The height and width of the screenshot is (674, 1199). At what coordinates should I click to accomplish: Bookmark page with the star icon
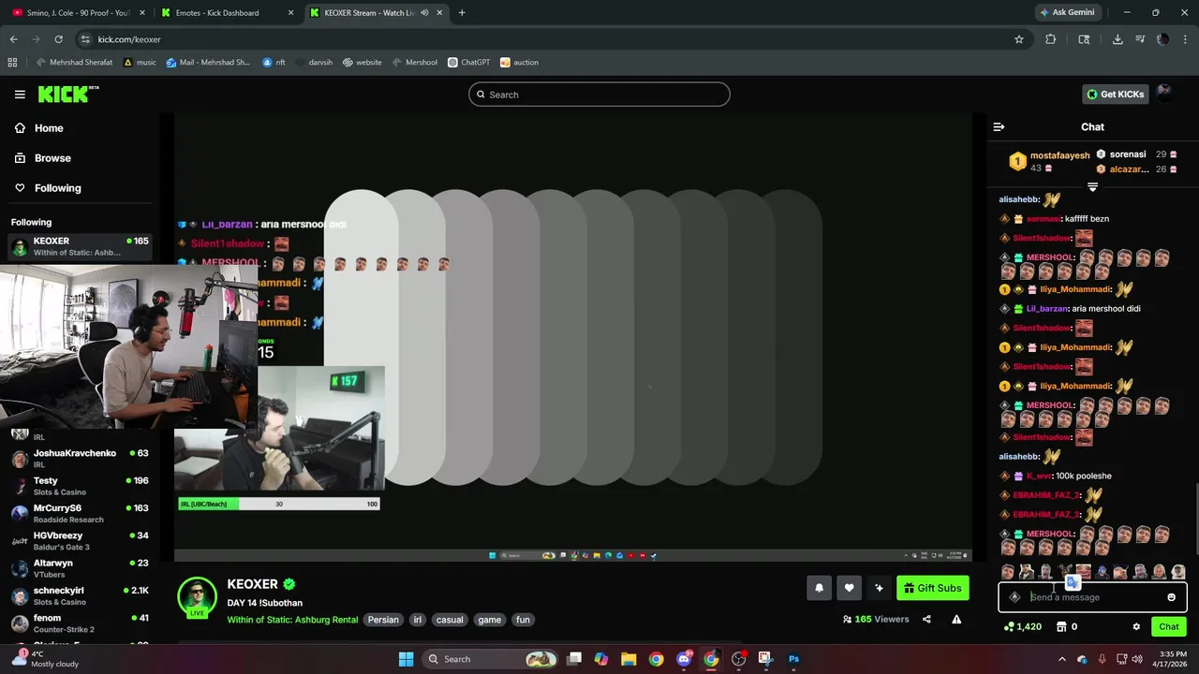pyautogui.click(x=1019, y=39)
